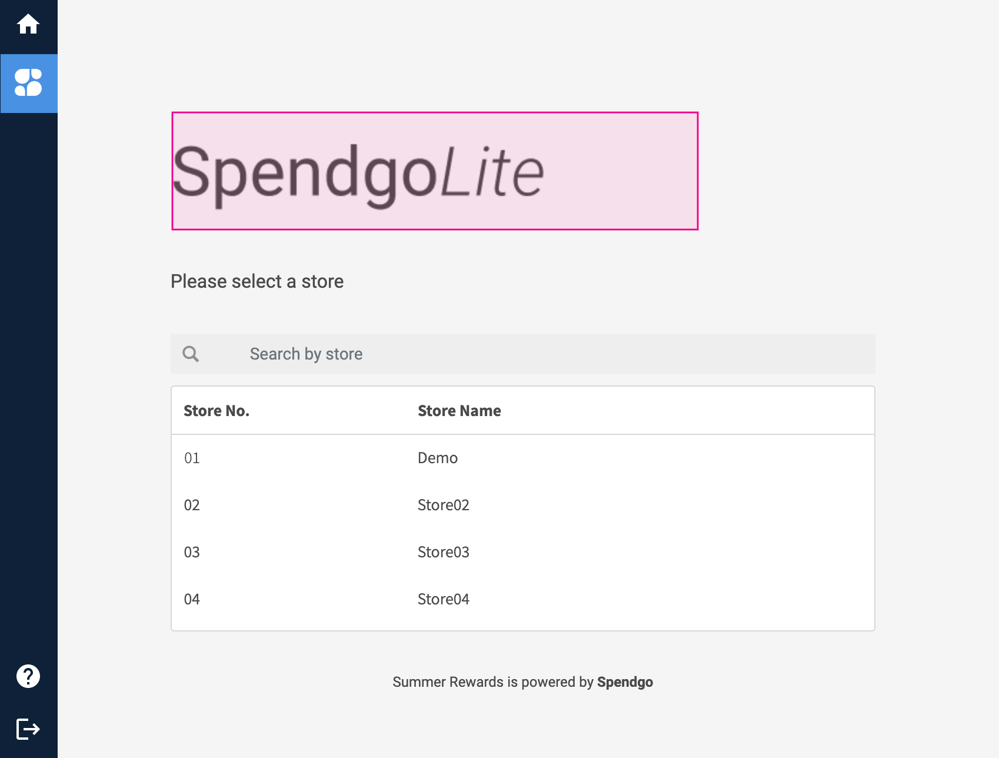Viewport: 999px width, 758px height.
Task: Follow the bold Spendgo footer link
Action: [625, 682]
